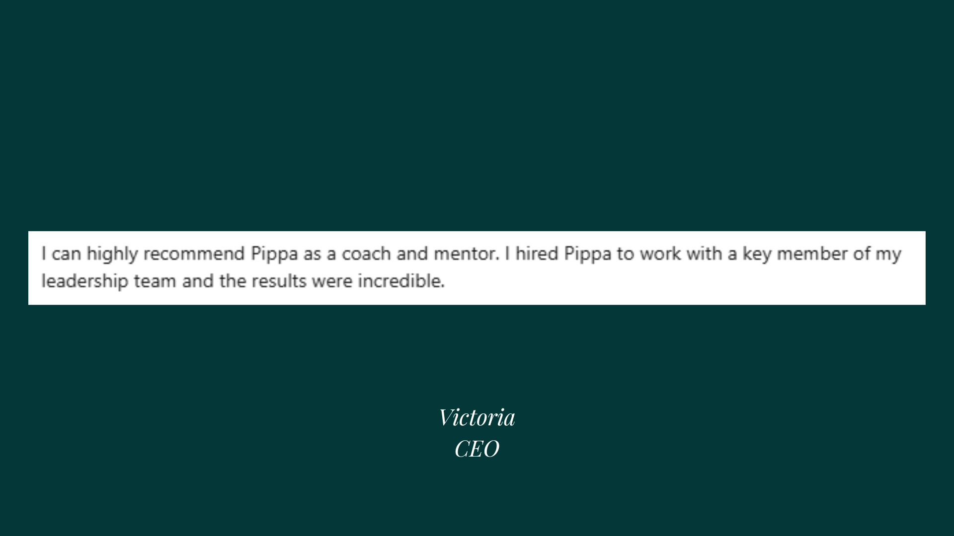Click the word 'results' in the quote

click(x=279, y=281)
